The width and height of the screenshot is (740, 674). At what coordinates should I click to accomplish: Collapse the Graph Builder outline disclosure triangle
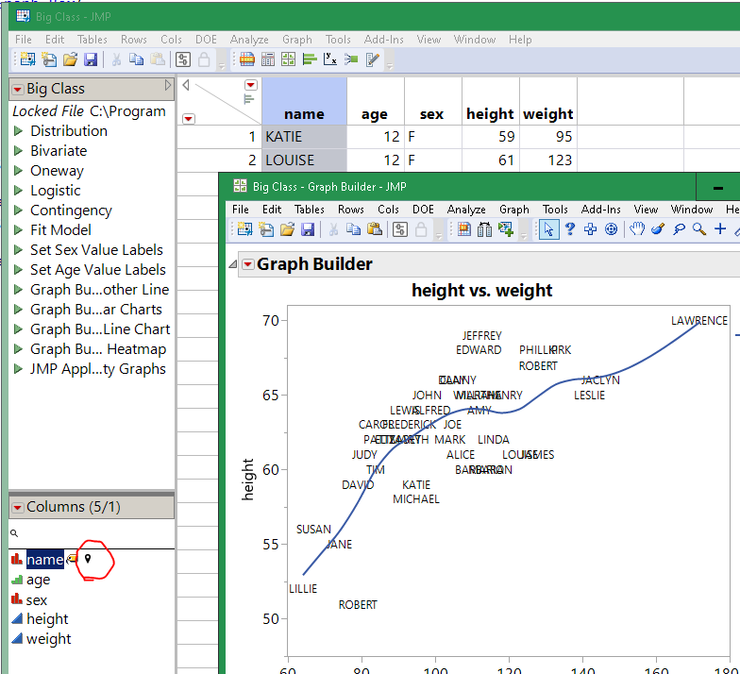[x=232, y=265]
